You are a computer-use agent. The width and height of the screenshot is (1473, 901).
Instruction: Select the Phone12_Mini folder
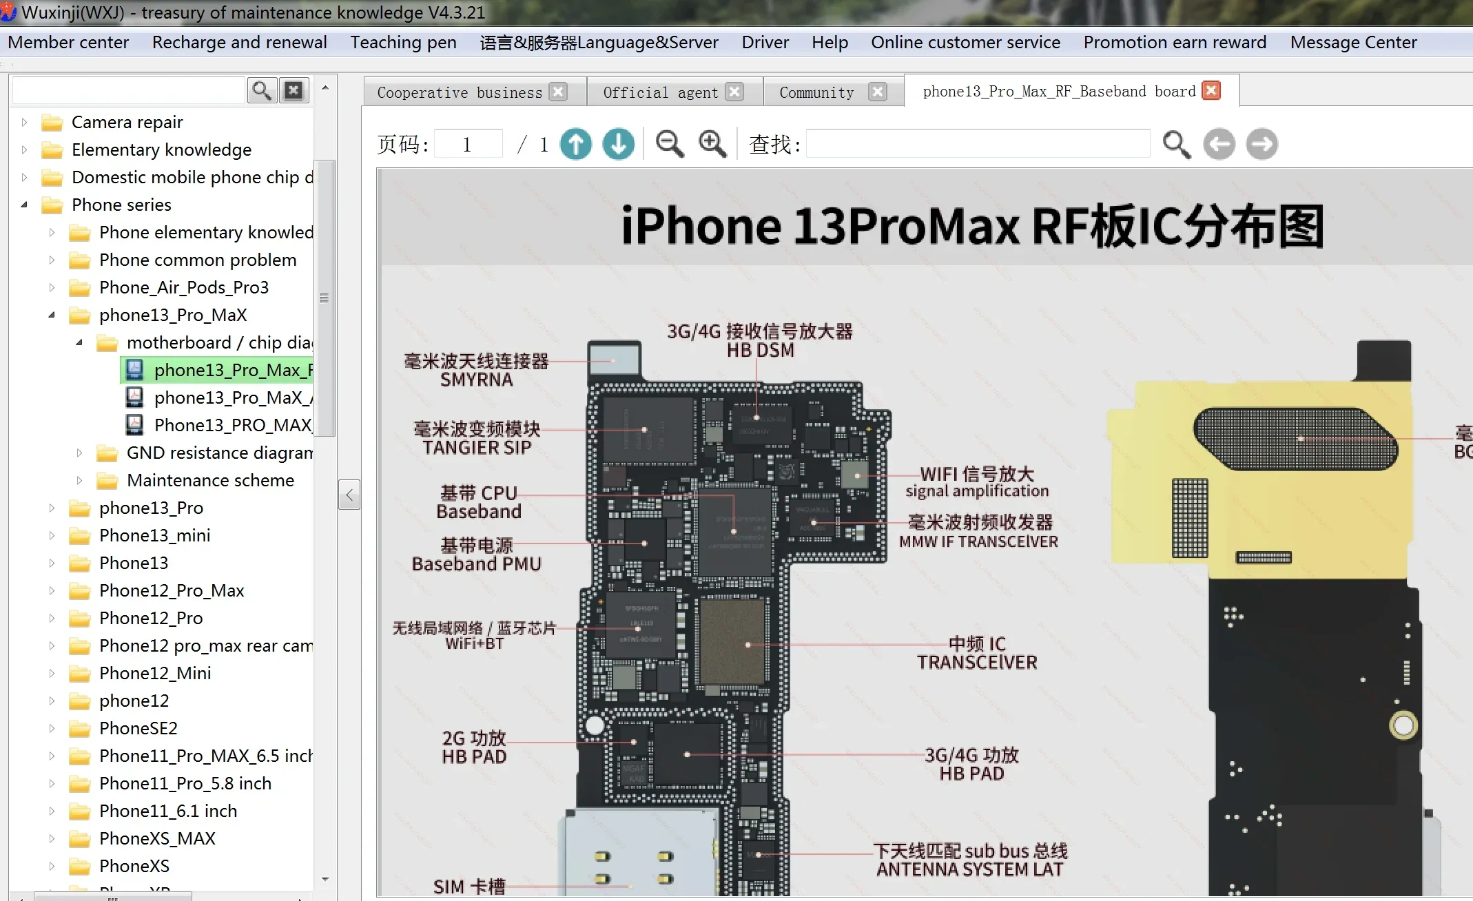pyautogui.click(x=155, y=673)
